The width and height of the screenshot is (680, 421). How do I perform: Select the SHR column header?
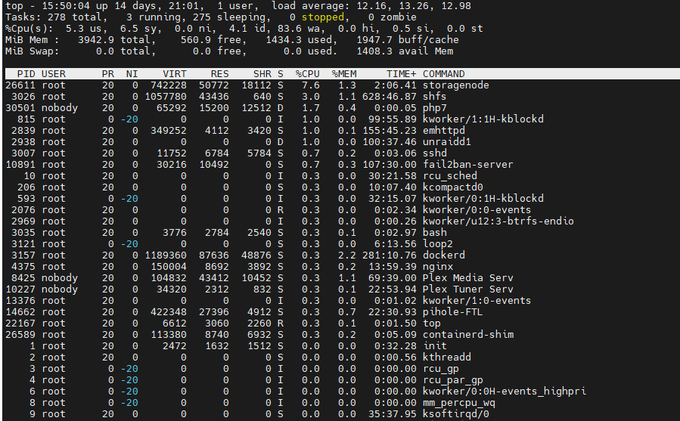(262, 74)
